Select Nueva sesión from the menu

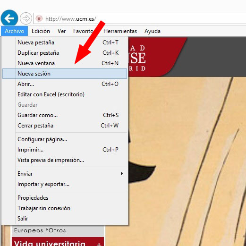coord(65,74)
